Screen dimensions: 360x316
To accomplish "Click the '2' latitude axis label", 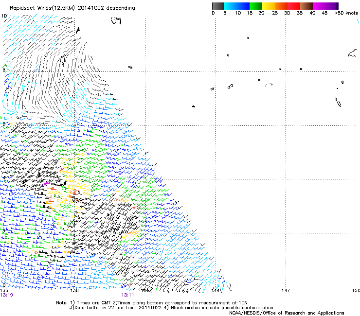I will [x=4, y=232].
